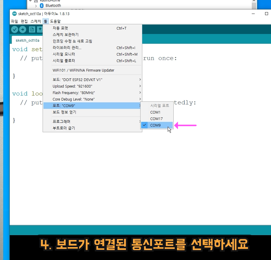Click the Bluetooth icon in background window
The image size is (271, 260).
[x=42, y=6]
